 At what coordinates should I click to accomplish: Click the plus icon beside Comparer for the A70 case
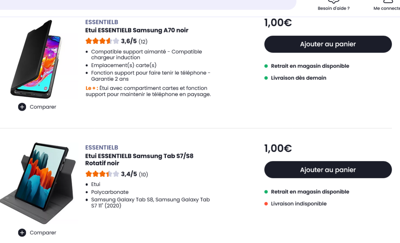pos(22,107)
